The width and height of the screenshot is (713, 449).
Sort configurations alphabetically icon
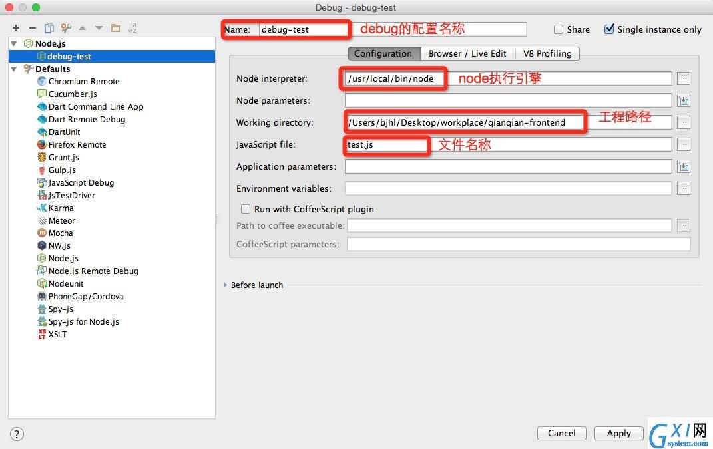point(132,28)
